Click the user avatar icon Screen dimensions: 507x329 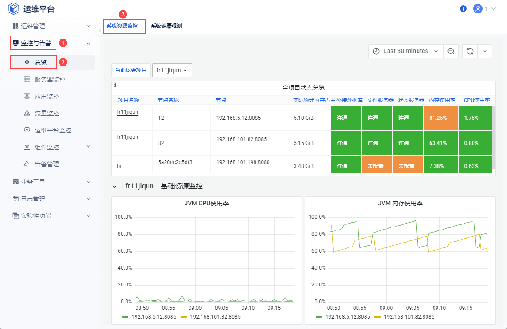click(478, 9)
